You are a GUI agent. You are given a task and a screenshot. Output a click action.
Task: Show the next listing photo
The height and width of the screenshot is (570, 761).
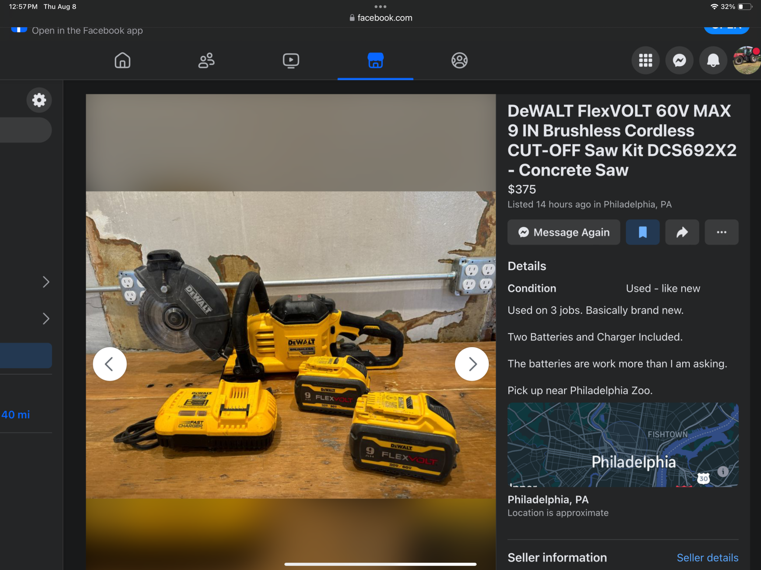[x=471, y=364]
